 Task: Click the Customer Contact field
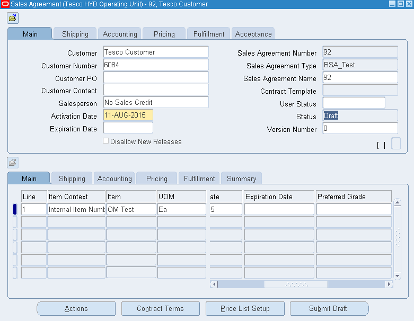(x=156, y=90)
